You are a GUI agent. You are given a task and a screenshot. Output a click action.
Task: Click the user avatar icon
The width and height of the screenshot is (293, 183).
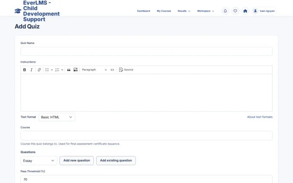pos(255,11)
